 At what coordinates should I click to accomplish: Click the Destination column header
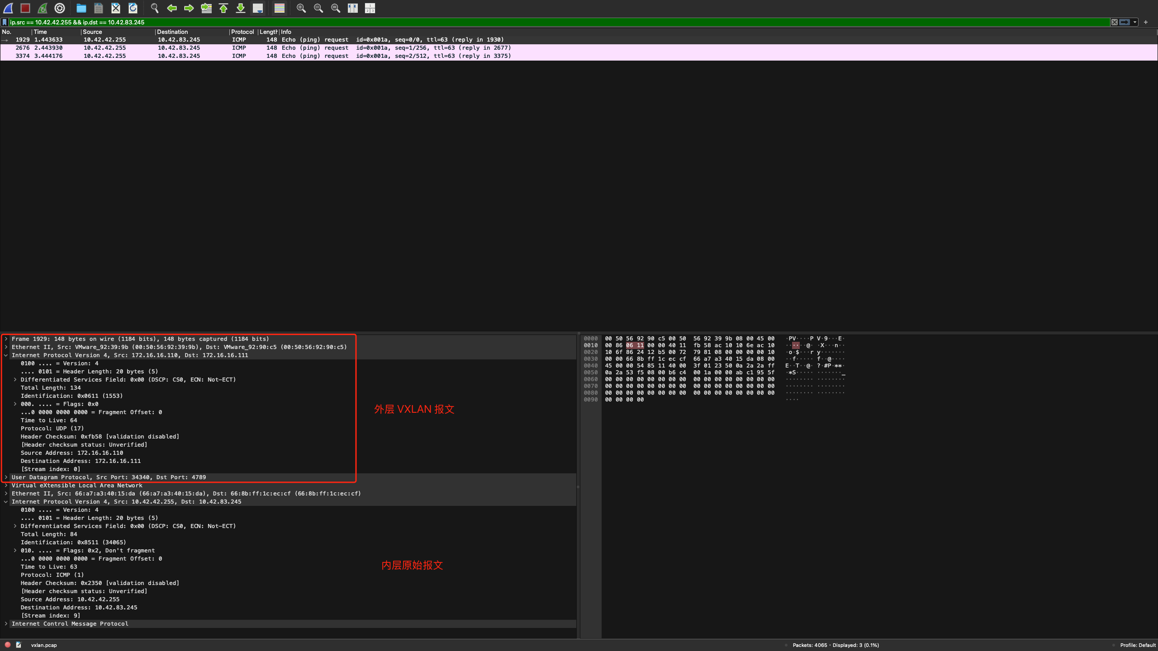[x=172, y=32]
